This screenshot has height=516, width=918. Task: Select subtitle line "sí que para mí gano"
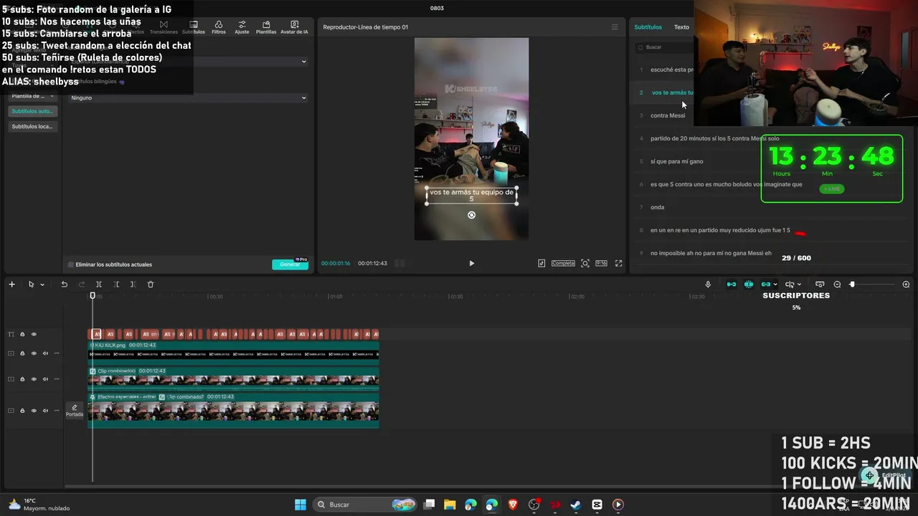click(x=677, y=161)
